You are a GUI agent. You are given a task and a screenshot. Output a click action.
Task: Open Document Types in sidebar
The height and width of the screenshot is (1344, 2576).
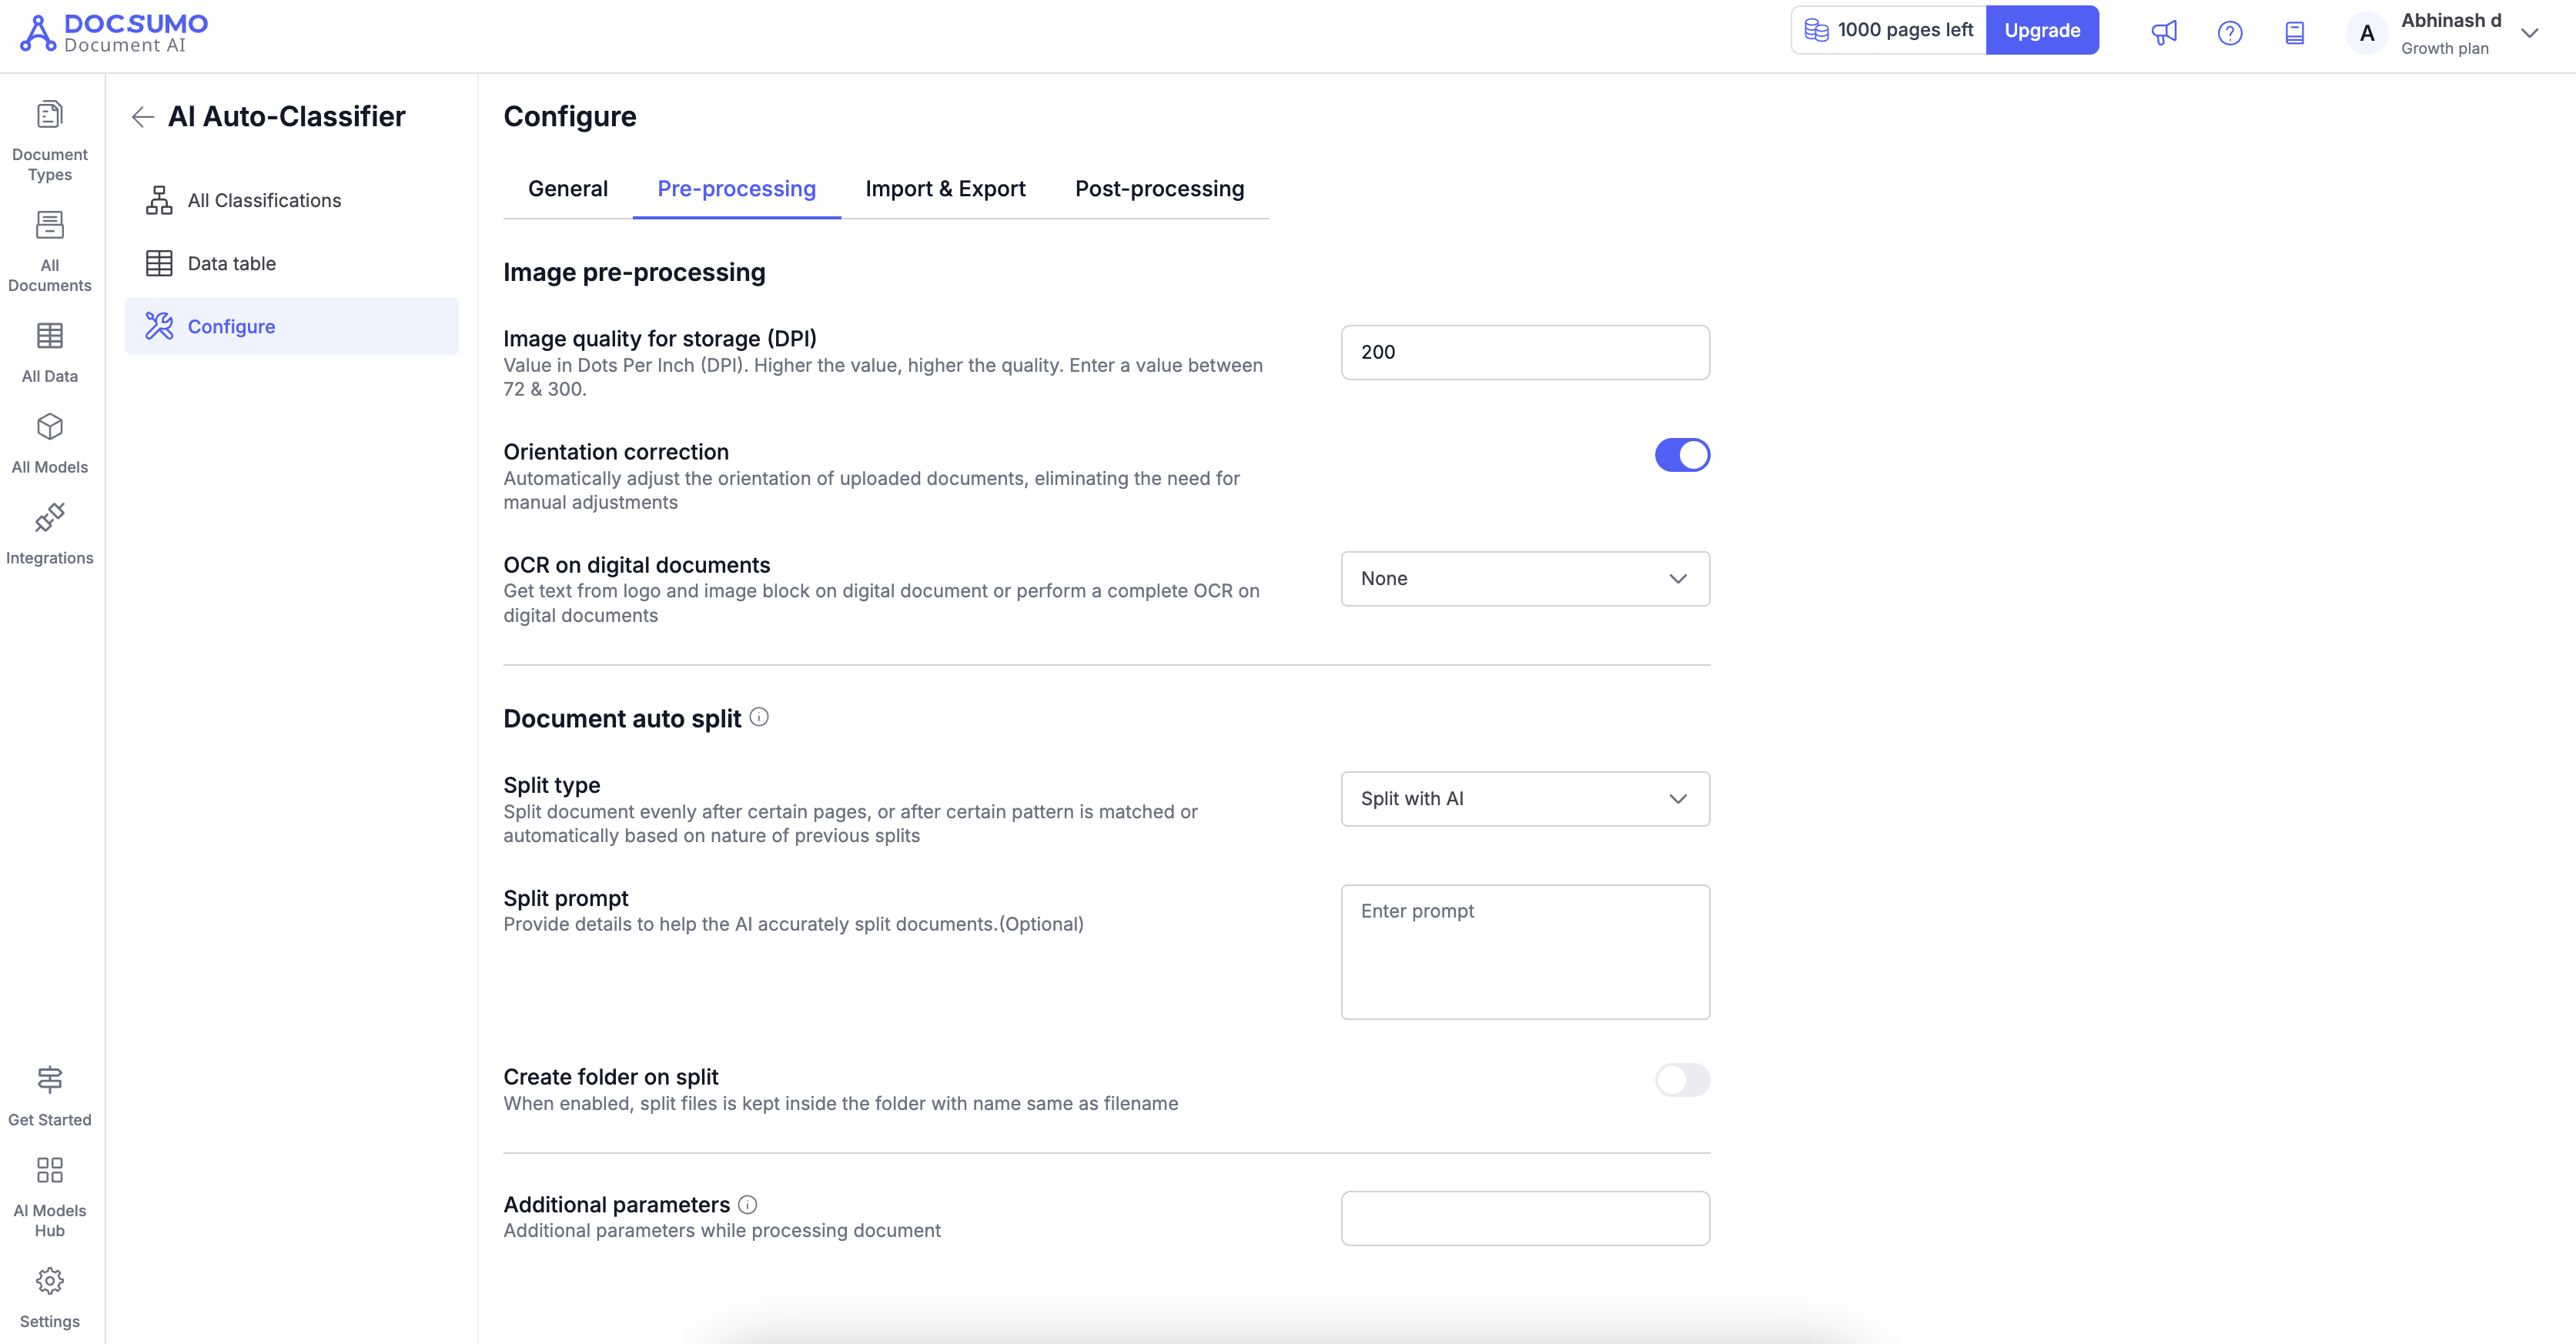click(49, 140)
